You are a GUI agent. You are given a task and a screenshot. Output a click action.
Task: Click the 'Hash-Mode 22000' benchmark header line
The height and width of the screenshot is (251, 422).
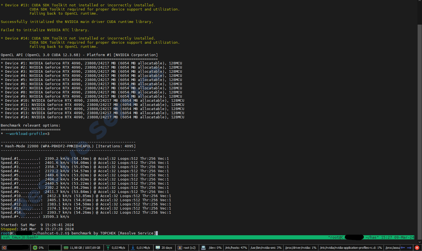tap(68, 146)
